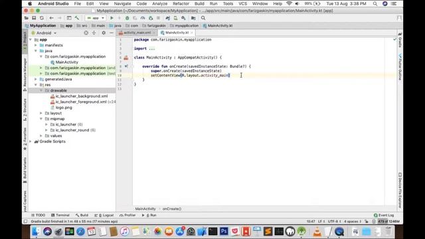Run the app with the green play icon
Image resolution: width=425 pixels, height=239 pixels.
point(112,18)
